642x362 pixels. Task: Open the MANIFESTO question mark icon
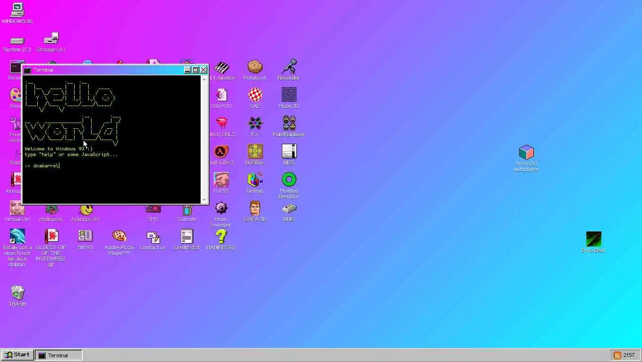(221, 237)
